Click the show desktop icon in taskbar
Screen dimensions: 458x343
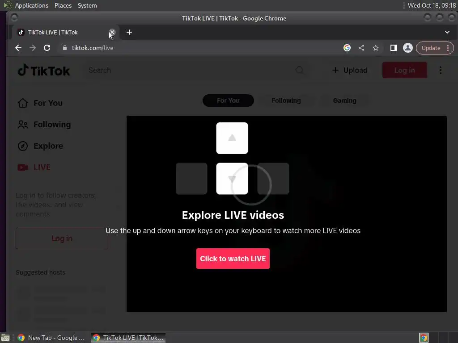[5, 338]
